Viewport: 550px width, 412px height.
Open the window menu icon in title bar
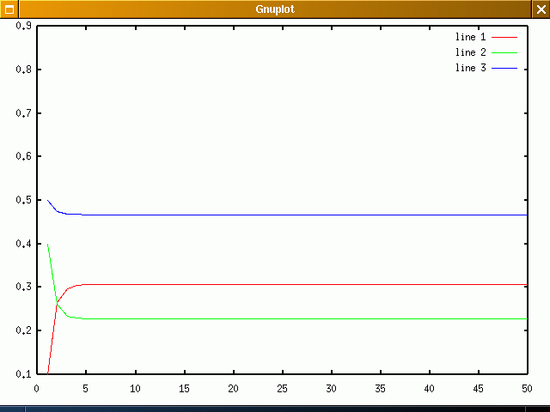point(9,9)
